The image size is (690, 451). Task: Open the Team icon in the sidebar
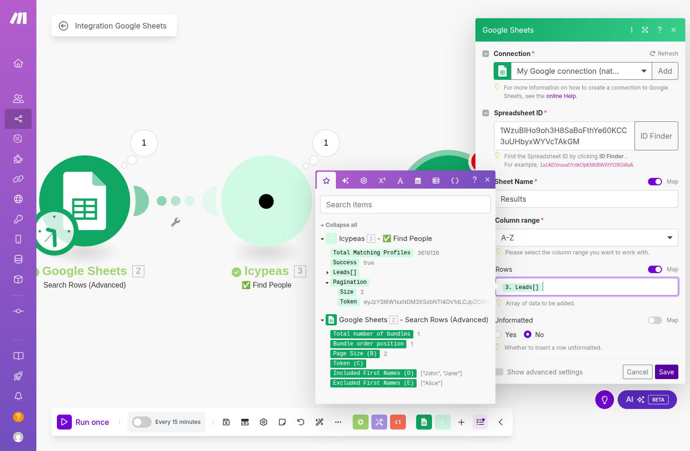(x=18, y=99)
